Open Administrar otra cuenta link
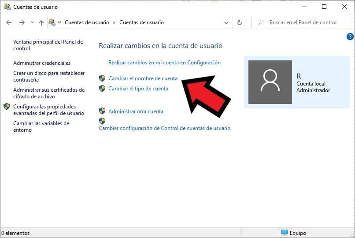This screenshot has width=355, height=238. [x=136, y=112]
